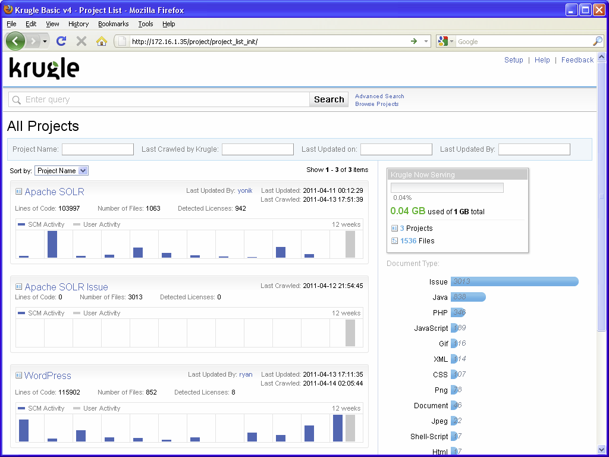This screenshot has height=457, width=609.
Task: Focus the Enter query search field
Action: click(x=159, y=99)
